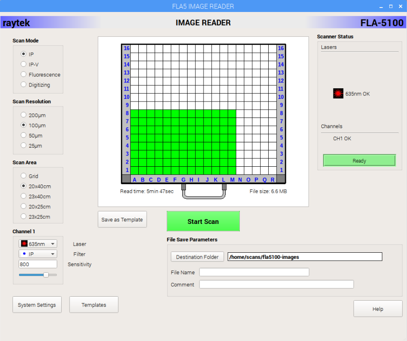Click the Help button
This screenshot has width=407, height=341.
pos(378,309)
